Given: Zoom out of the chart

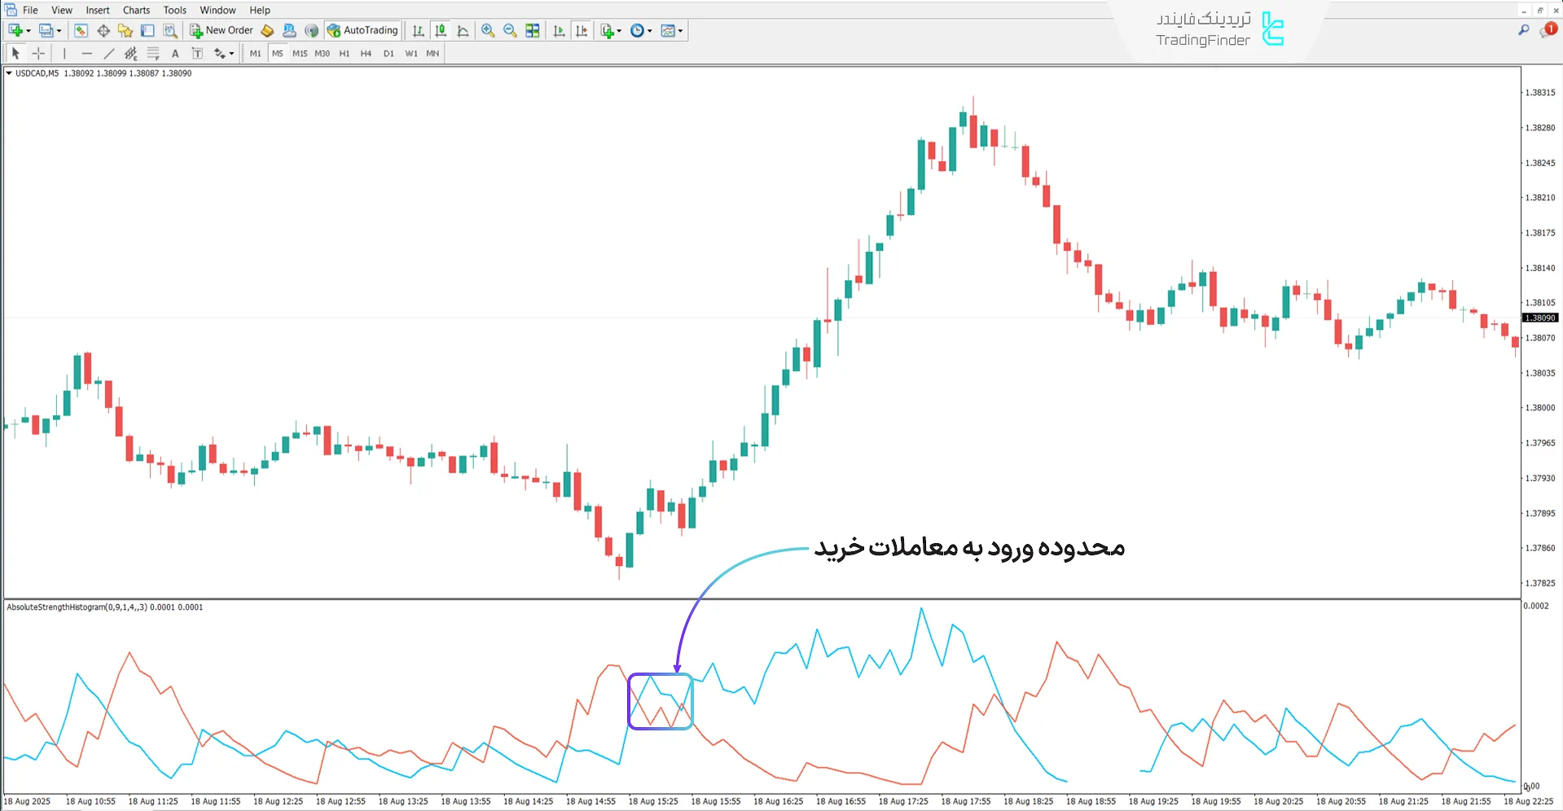Looking at the screenshot, I should pyautogui.click(x=510, y=30).
